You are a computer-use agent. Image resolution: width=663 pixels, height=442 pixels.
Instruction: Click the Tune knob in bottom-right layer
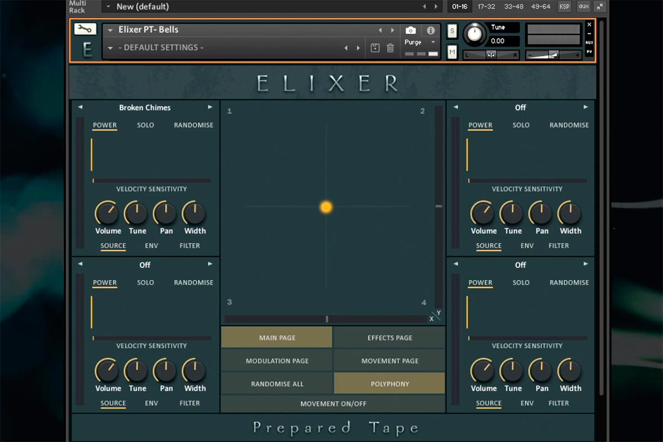[512, 371]
